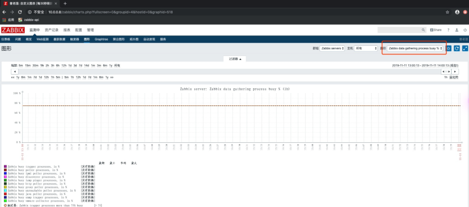This screenshot has width=469, height=207.
Task: Click the Share link
Action: 436,30
